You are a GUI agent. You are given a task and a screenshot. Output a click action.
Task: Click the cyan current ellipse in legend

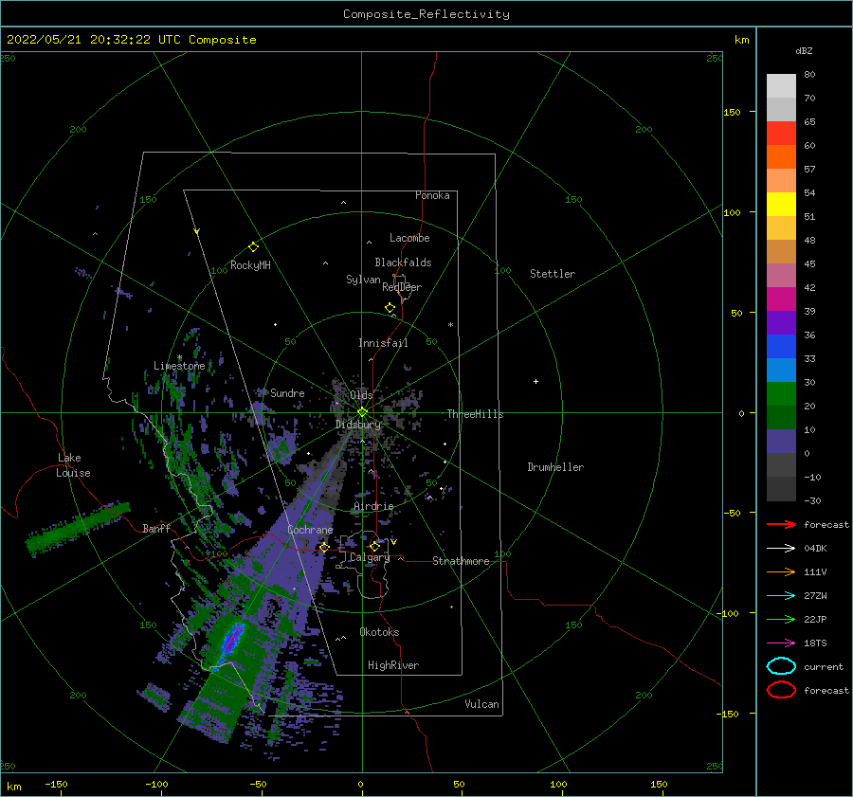[x=781, y=666]
